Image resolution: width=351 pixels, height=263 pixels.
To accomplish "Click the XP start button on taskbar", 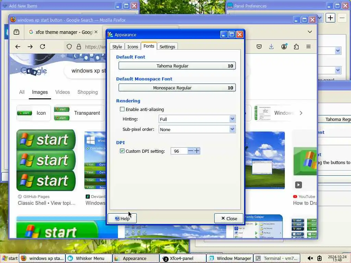I will (x=9, y=258).
